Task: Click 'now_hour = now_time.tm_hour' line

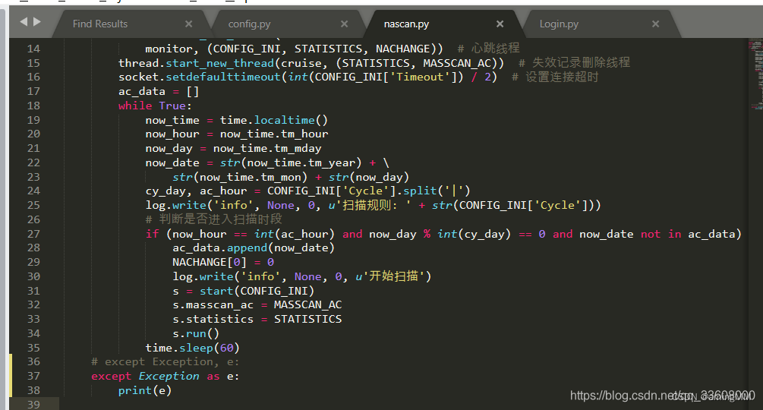Action: pos(236,134)
